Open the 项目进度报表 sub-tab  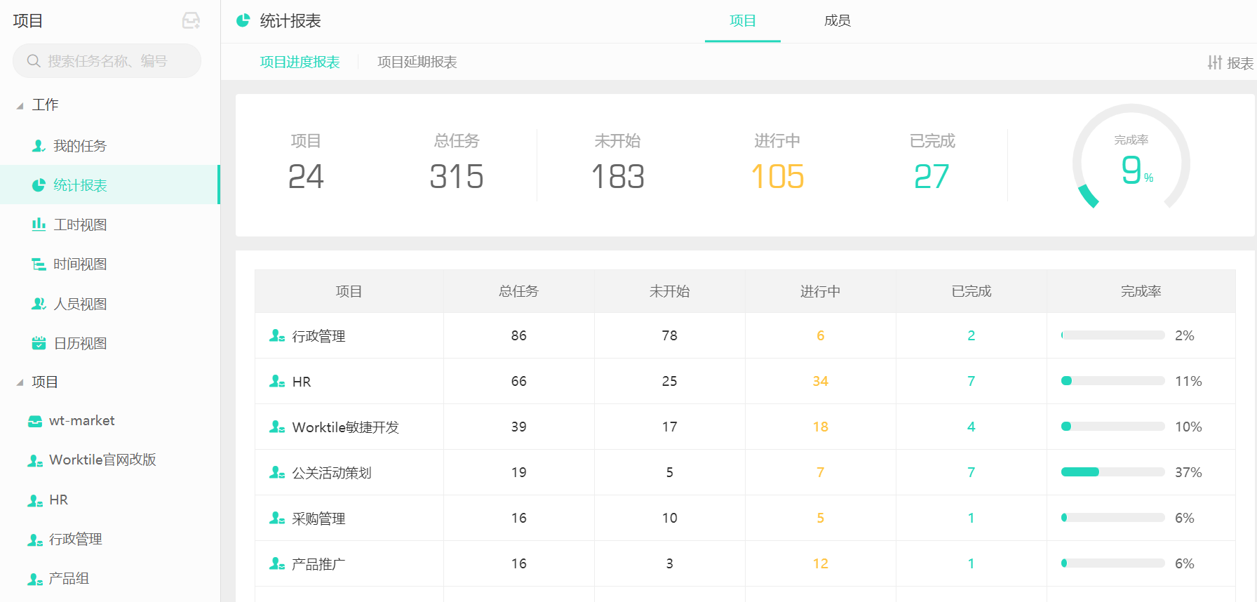click(x=300, y=62)
